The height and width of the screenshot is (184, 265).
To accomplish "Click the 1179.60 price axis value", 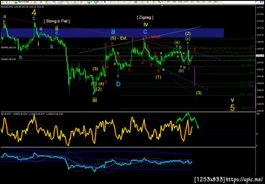I will [261, 7].
